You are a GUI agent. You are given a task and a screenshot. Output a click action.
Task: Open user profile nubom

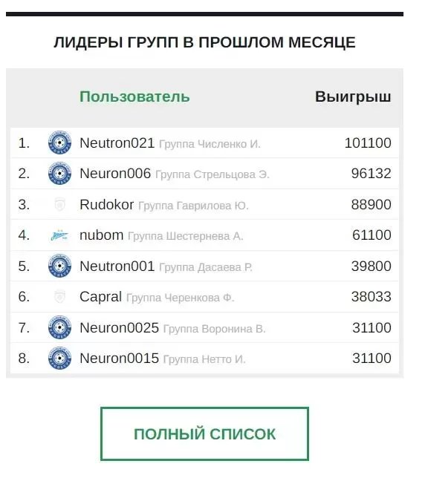tap(101, 235)
